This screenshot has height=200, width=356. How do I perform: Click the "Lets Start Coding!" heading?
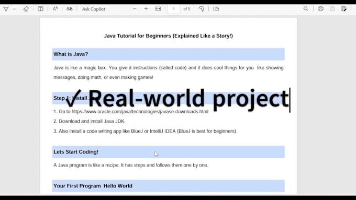[76, 152]
